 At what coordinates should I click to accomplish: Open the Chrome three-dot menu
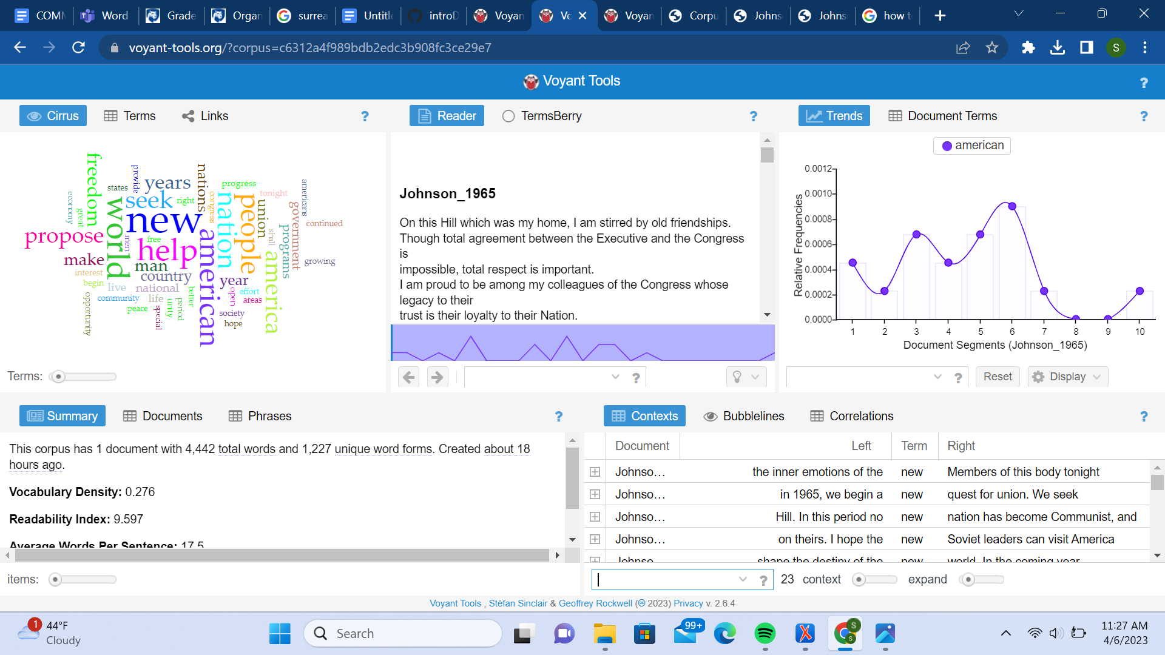point(1145,47)
